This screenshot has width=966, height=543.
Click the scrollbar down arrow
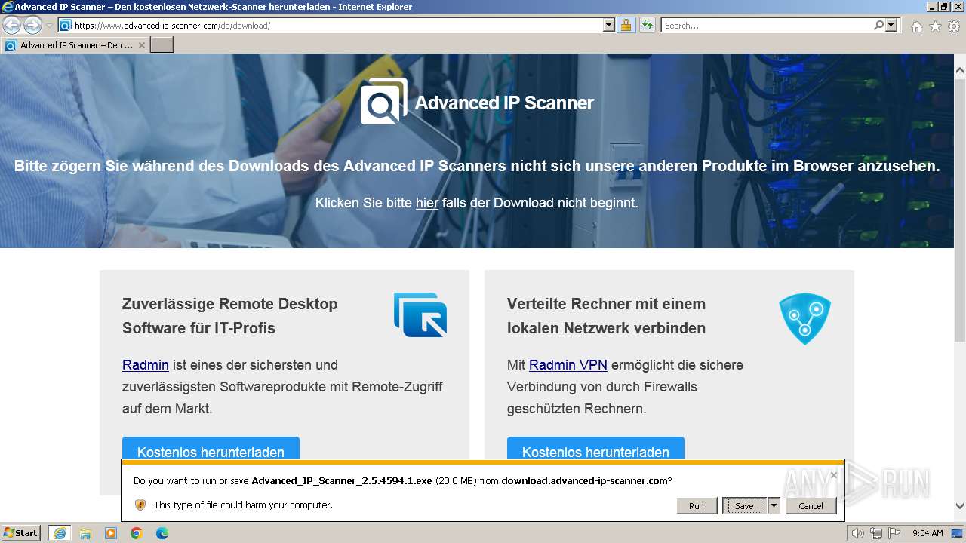click(x=960, y=507)
